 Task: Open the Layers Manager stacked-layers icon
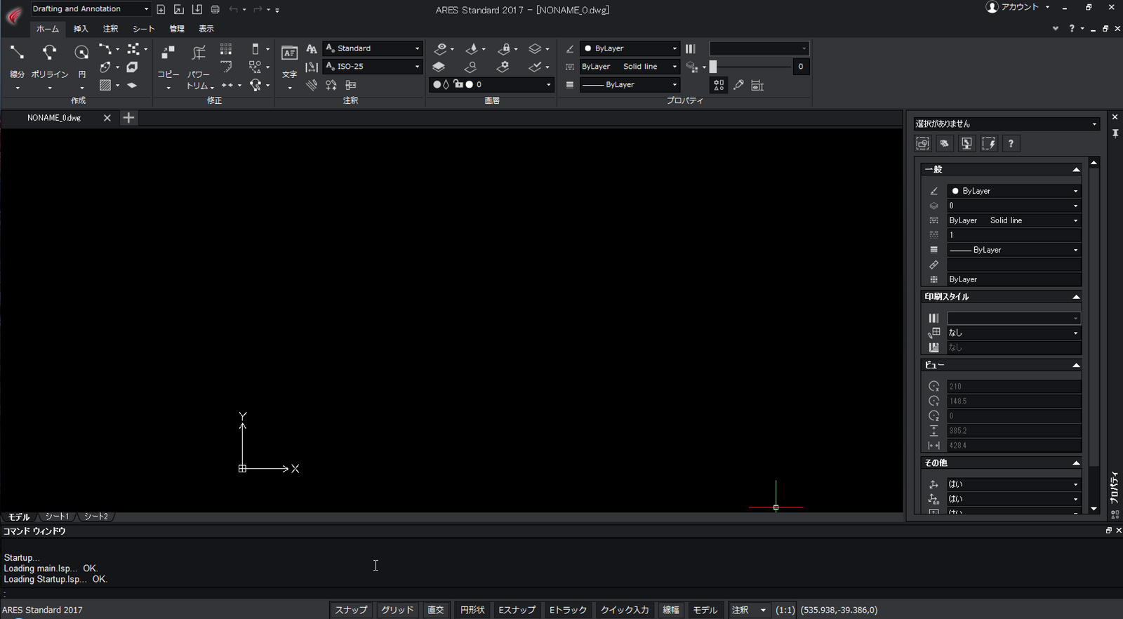point(439,67)
